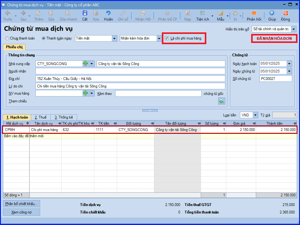Click the Mẫu template icon
Screen dimensions: 300x225
(221, 13)
